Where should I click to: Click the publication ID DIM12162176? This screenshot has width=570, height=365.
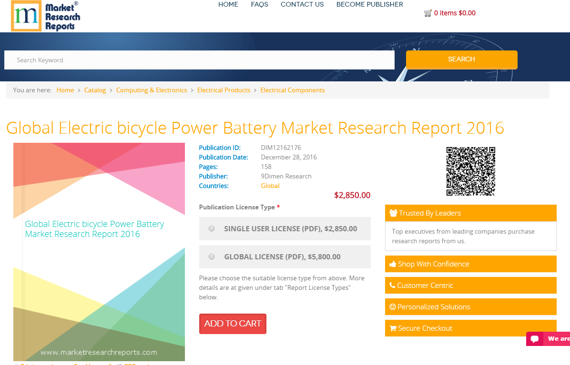click(x=281, y=148)
